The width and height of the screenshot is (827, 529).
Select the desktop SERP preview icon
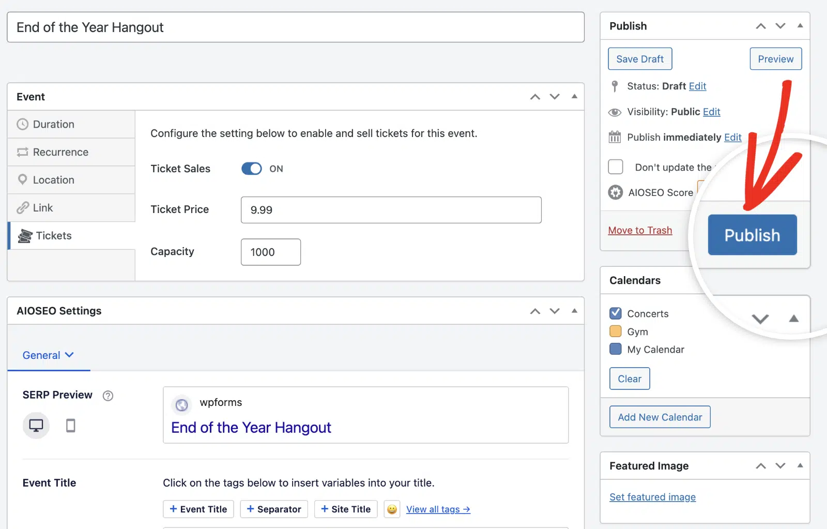36,426
